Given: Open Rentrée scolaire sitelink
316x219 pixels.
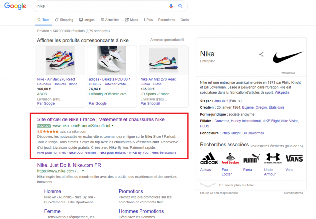Looking at the screenshot, I should pos(164,153).
